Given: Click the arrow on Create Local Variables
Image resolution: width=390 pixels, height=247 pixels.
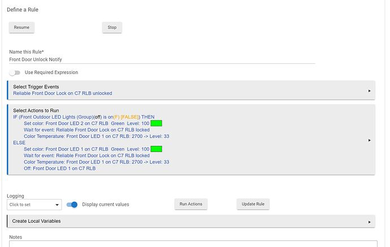Looking at the screenshot, I should tap(369, 222).
